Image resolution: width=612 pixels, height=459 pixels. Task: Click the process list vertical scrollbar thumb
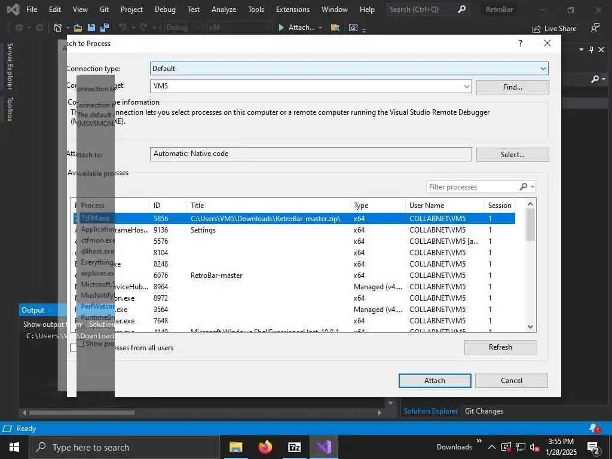click(x=530, y=225)
